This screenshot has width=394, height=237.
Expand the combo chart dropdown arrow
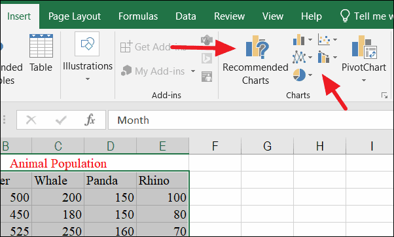tap(335, 58)
